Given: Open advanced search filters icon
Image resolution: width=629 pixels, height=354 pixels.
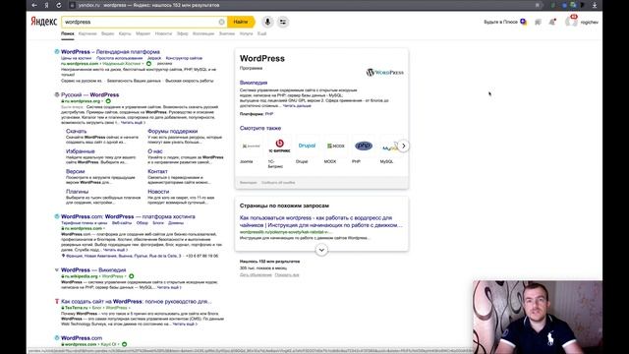Looking at the screenshot, I should point(283,22).
